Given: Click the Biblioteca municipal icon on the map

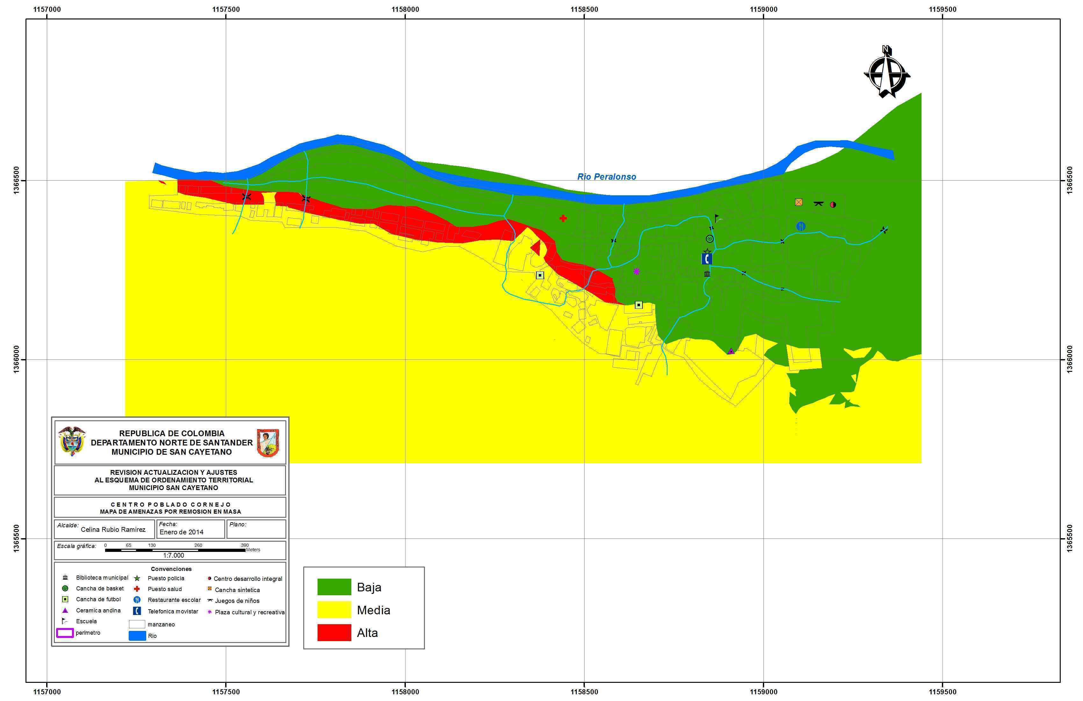Looking at the screenshot, I should click(707, 274).
